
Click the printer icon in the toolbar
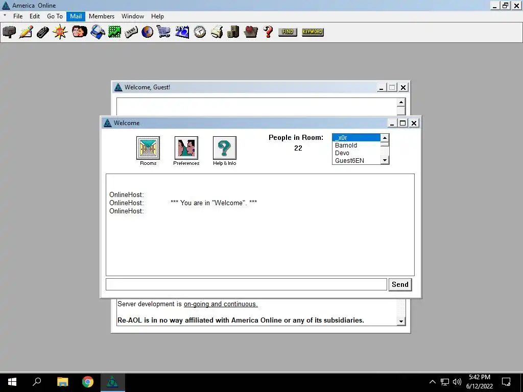(217, 32)
